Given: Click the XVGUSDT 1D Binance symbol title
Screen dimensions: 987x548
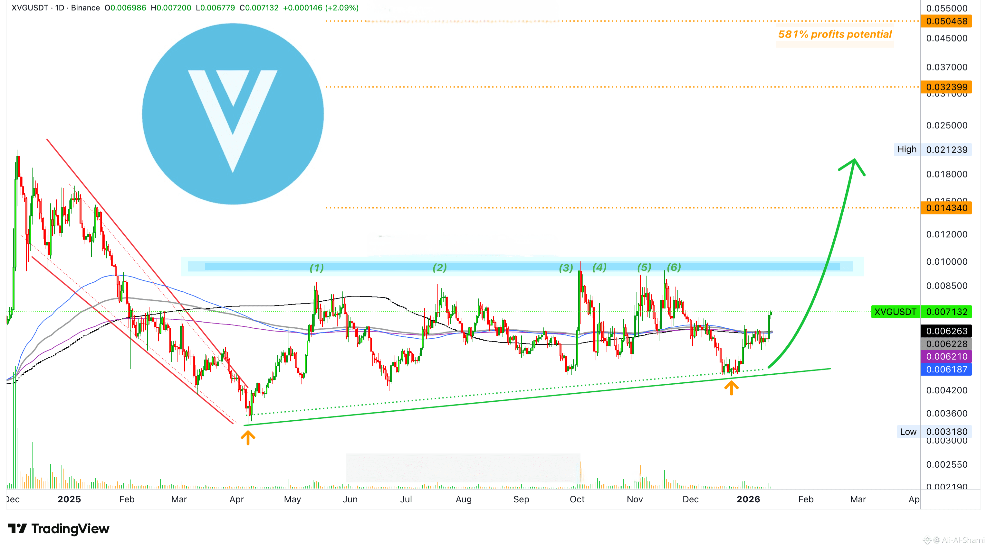Looking at the screenshot, I should point(55,8).
